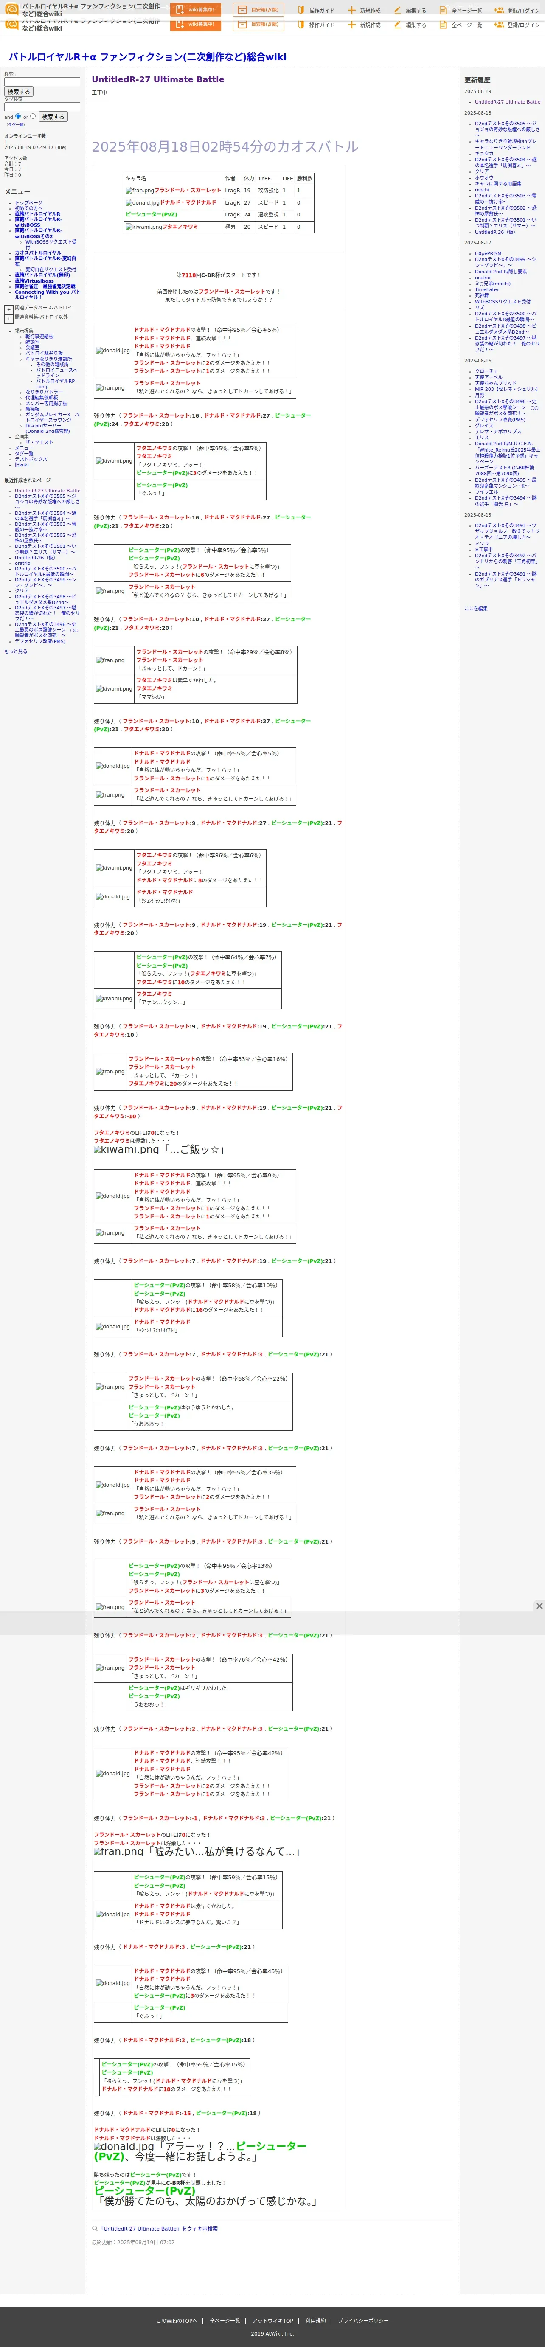Screen dimensions: 545x2347
Task: Open 会議室 link
Action: 33,347
